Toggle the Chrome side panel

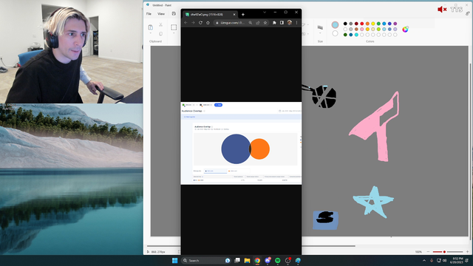[x=282, y=23]
